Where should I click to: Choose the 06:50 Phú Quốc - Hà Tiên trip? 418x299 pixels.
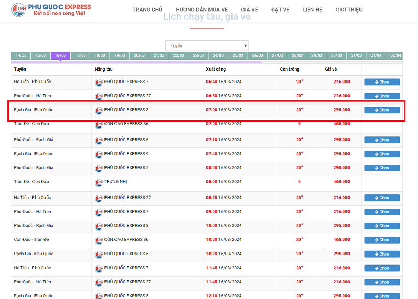coord(382,96)
